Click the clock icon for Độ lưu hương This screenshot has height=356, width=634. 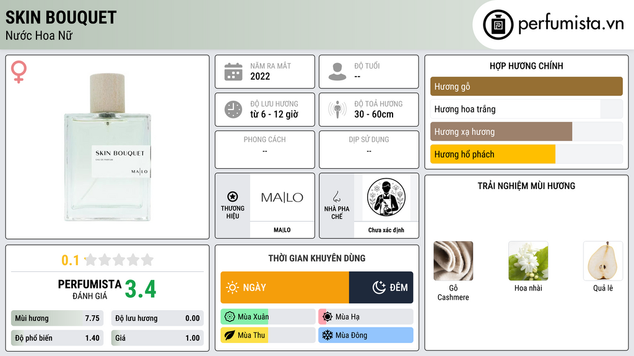(x=233, y=109)
